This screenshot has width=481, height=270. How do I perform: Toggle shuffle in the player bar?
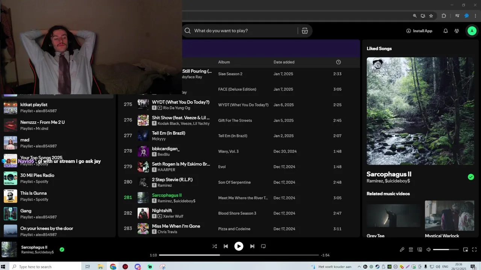pos(215,246)
